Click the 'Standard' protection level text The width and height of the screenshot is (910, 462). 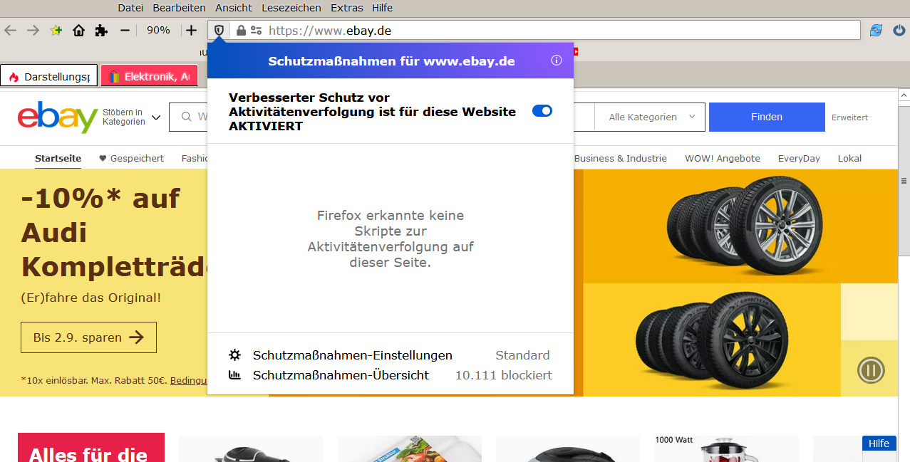[522, 355]
